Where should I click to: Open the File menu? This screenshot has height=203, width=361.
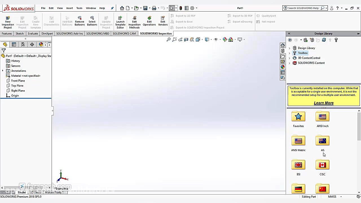click(43, 8)
